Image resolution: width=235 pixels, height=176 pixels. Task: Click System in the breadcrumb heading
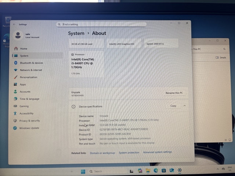[x=76, y=33]
